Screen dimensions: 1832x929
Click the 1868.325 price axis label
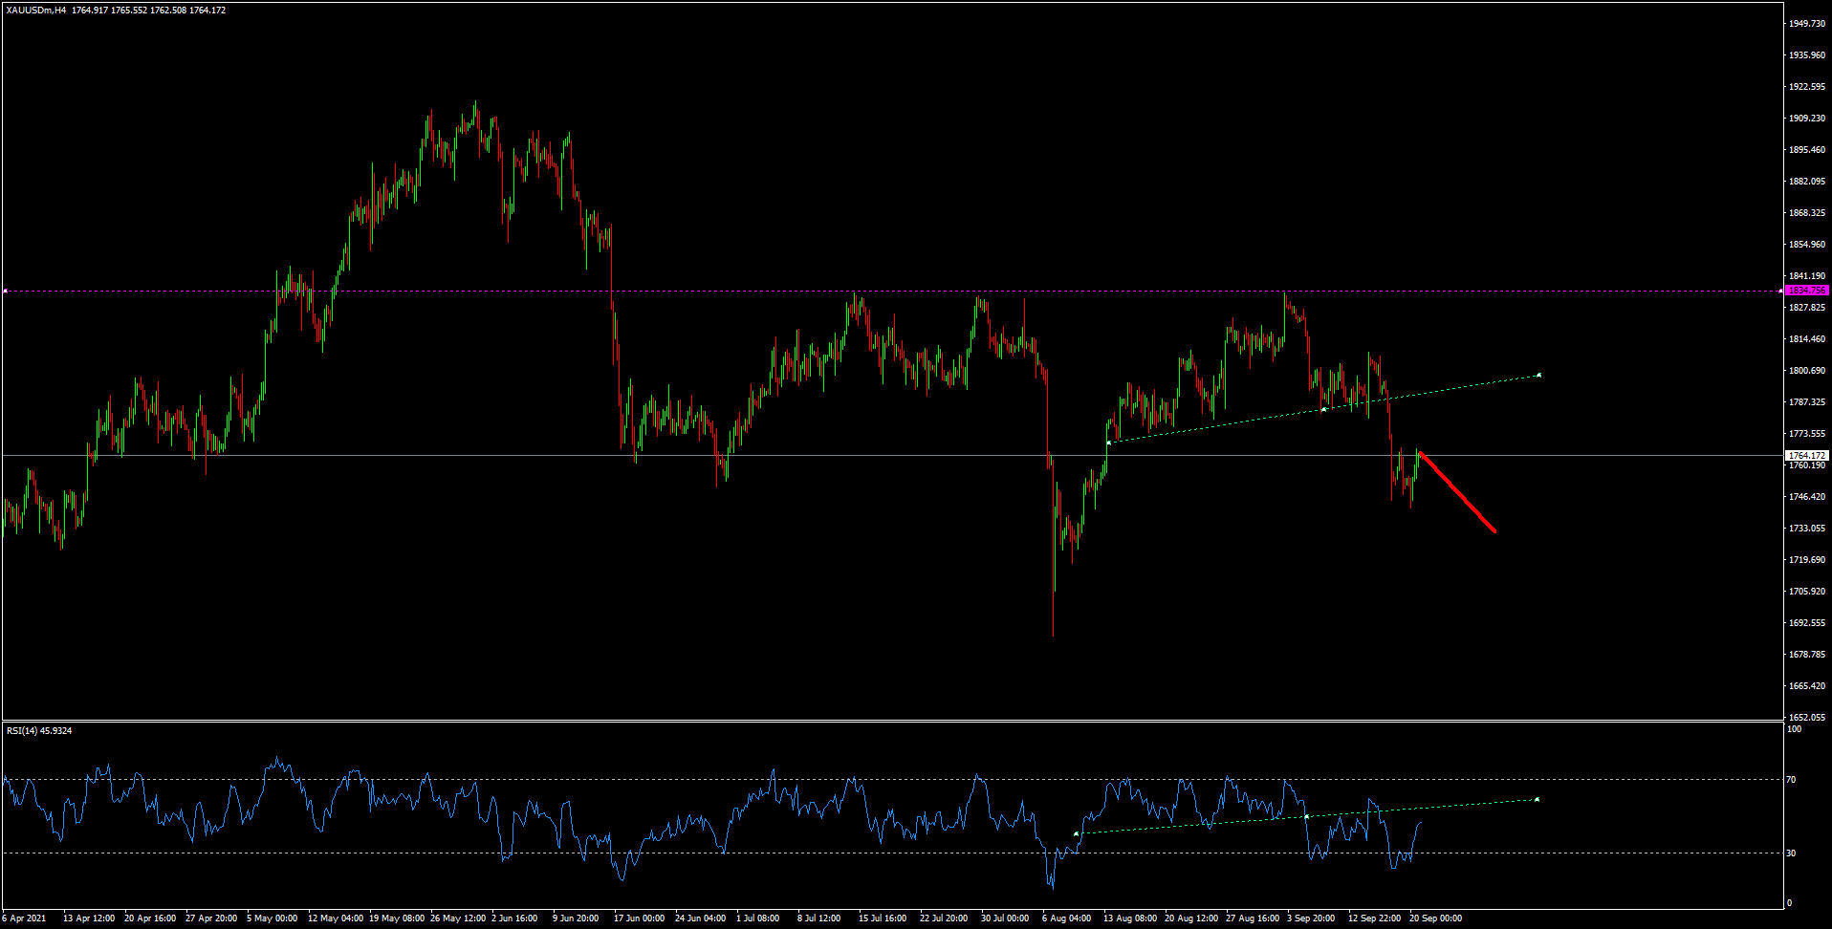(x=1807, y=213)
